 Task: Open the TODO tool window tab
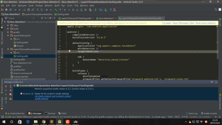click(62, 113)
